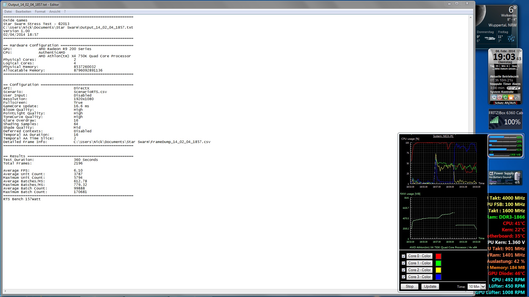Screen dimensions: 529x297
Task: Open the 10 Min time dropdown
Action: click(x=483, y=287)
